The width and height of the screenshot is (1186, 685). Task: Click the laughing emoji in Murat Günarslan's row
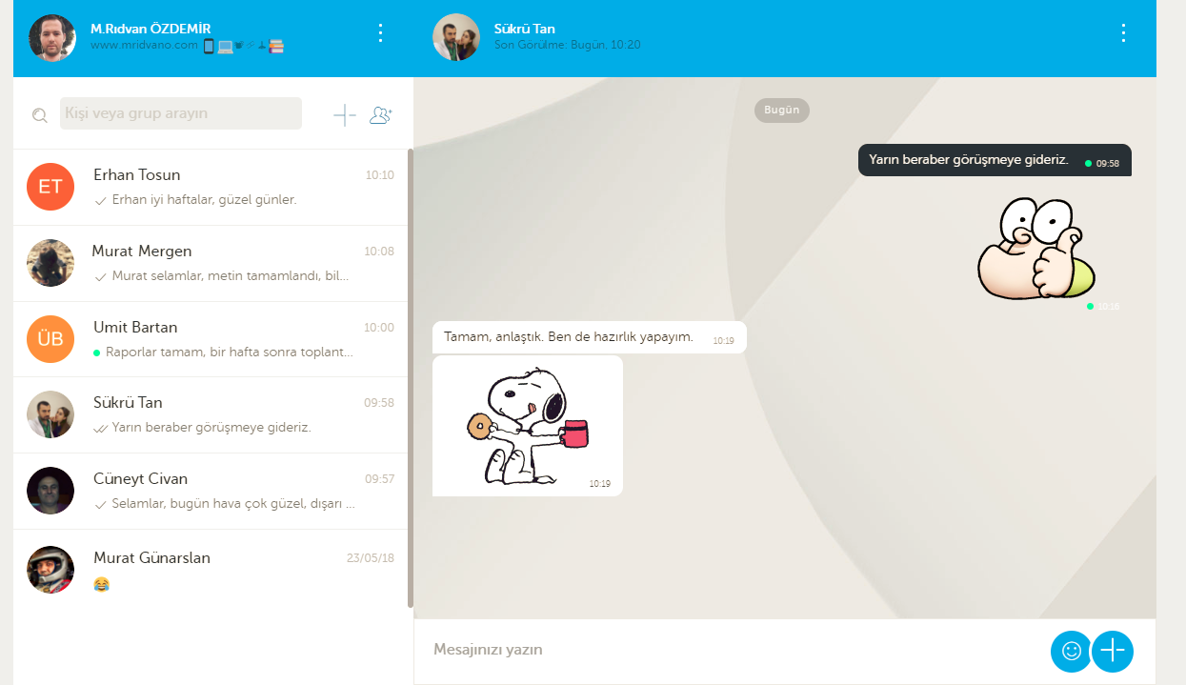point(102,584)
